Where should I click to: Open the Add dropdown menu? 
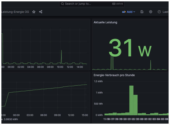129,12
